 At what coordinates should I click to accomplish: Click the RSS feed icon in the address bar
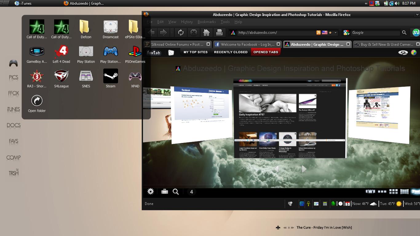319,33
